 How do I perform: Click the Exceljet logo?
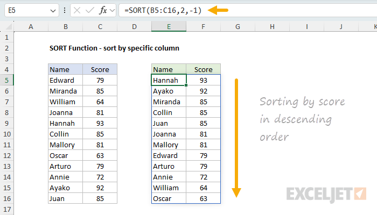[326, 193]
